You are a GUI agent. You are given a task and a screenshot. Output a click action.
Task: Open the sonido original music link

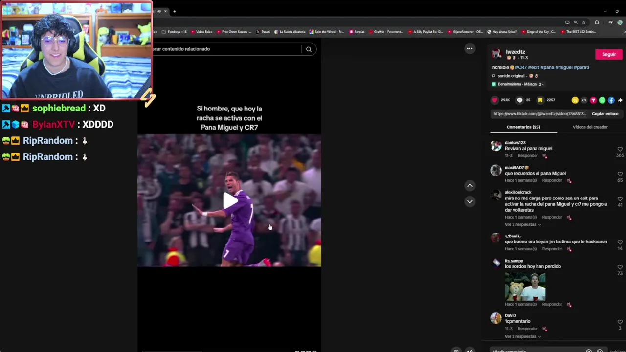tap(517, 76)
